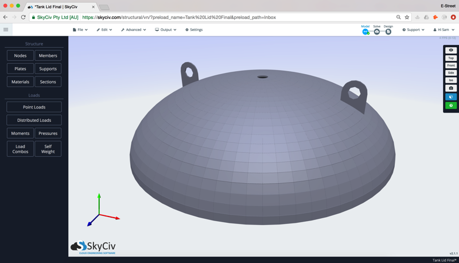The width and height of the screenshot is (459, 263).
Task: Expand the Output dropdown menu
Action: pyautogui.click(x=165, y=30)
